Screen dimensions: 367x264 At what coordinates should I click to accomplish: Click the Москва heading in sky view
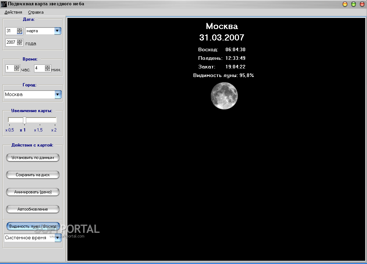222,26
